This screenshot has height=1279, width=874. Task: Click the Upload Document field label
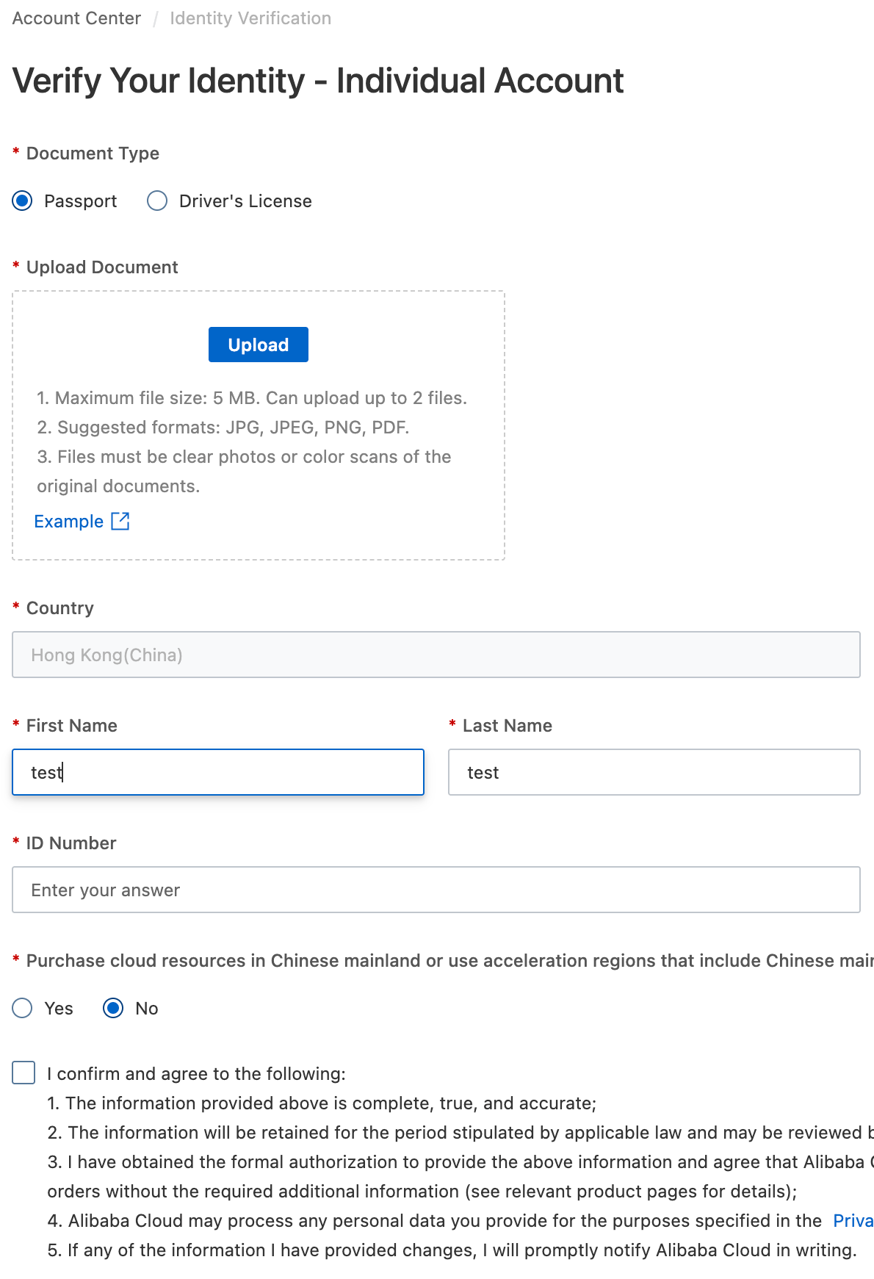click(102, 267)
